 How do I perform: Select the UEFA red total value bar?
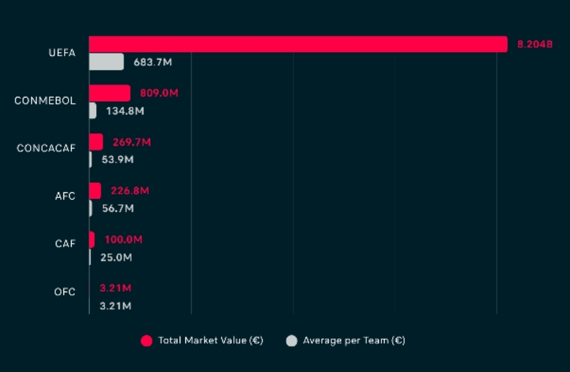298,44
